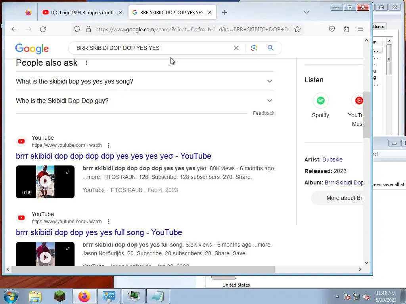Image resolution: width=406 pixels, height=304 pixels.
Task: Open a new browser tab with plus
Action: coord(224,12)
